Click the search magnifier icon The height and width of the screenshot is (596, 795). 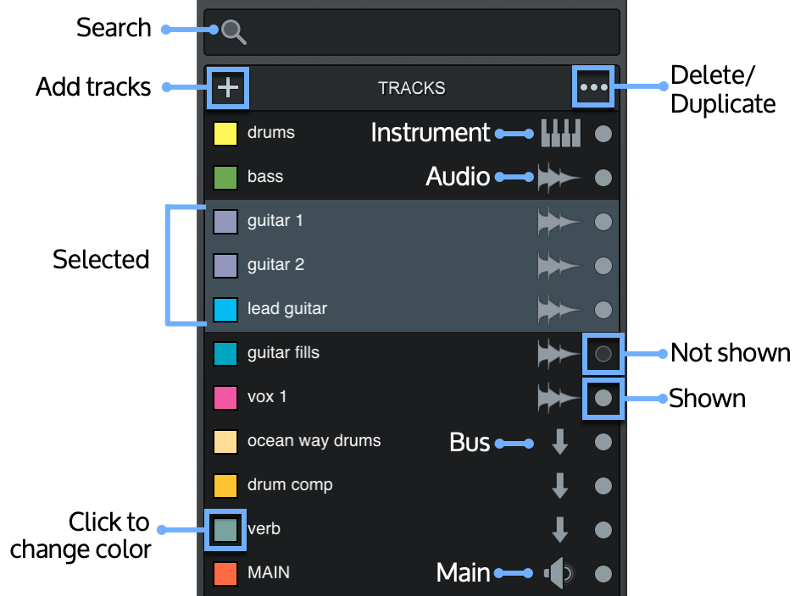232,31
